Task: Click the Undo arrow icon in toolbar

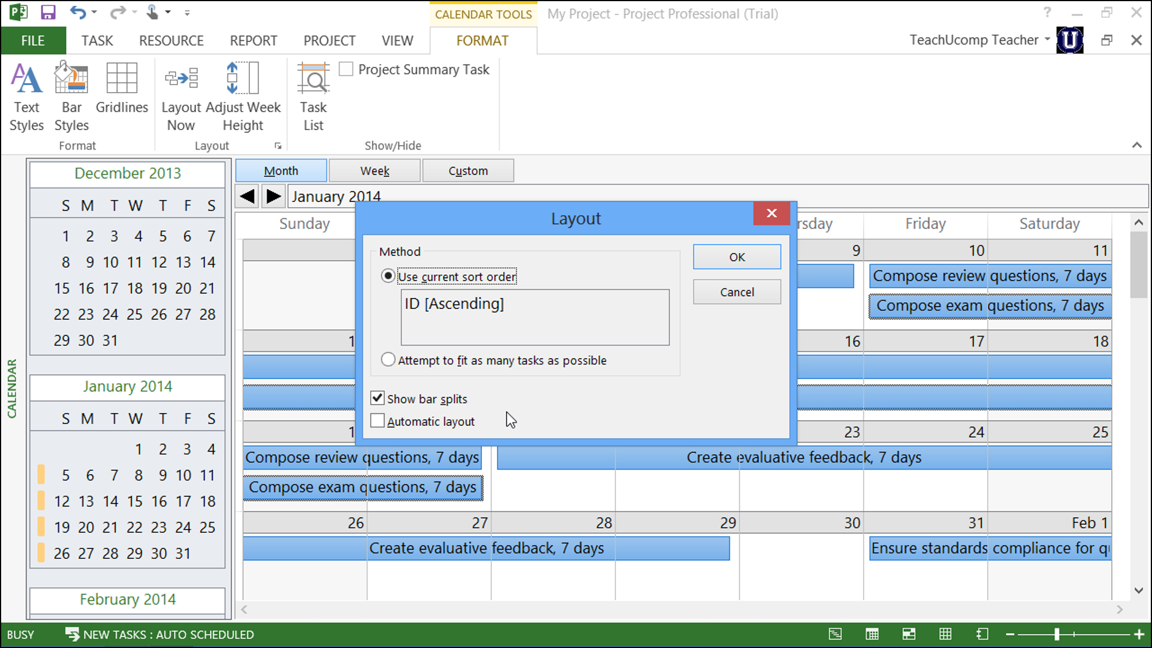Action: pyautogui.click(x=77, y=12)
